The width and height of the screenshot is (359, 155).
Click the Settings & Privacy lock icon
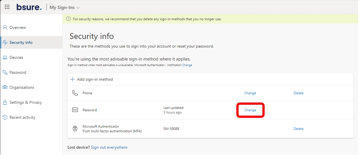(5, 102)
